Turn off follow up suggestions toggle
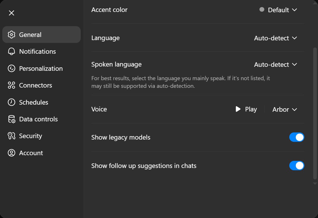This screenshot has width=318, height=218. coord(297,166)
